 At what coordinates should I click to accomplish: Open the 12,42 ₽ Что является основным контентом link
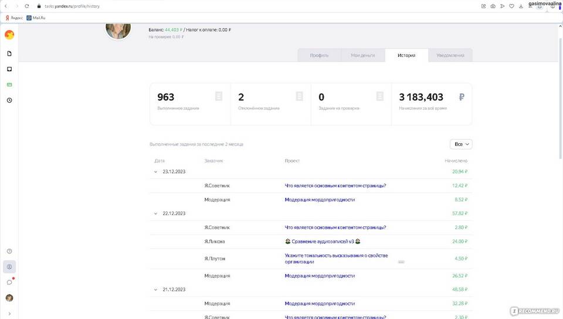coord(335,186)
